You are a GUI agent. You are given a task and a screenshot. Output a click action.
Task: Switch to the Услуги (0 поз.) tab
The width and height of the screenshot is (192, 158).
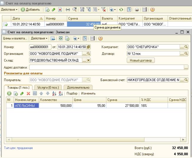tap(48, 87)
